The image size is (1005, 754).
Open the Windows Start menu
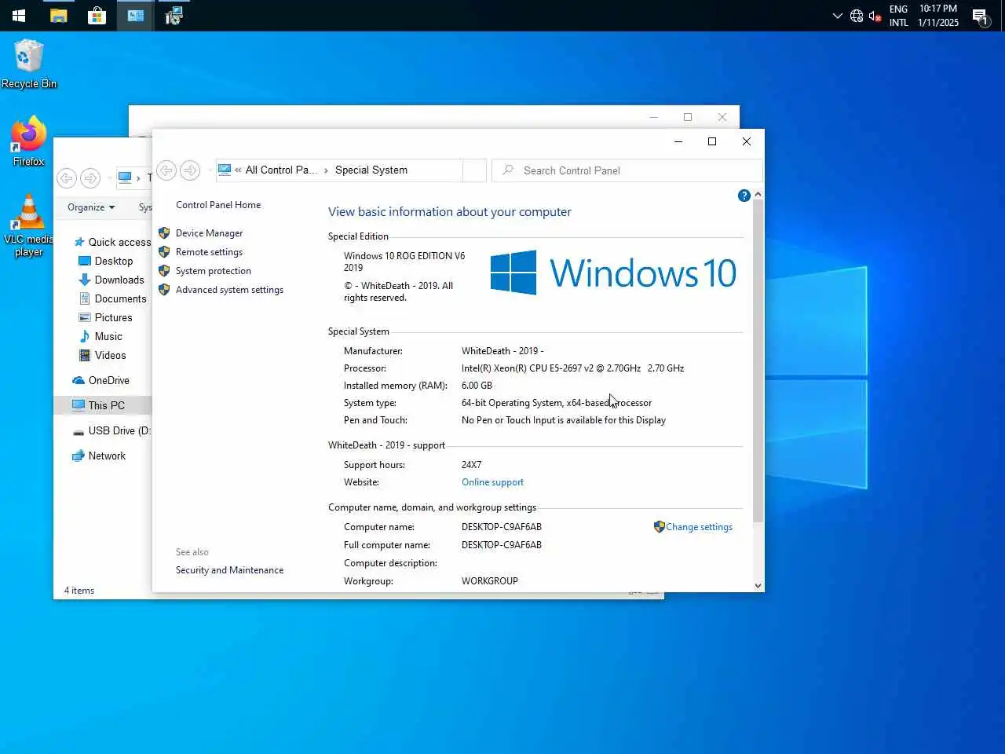19,16
